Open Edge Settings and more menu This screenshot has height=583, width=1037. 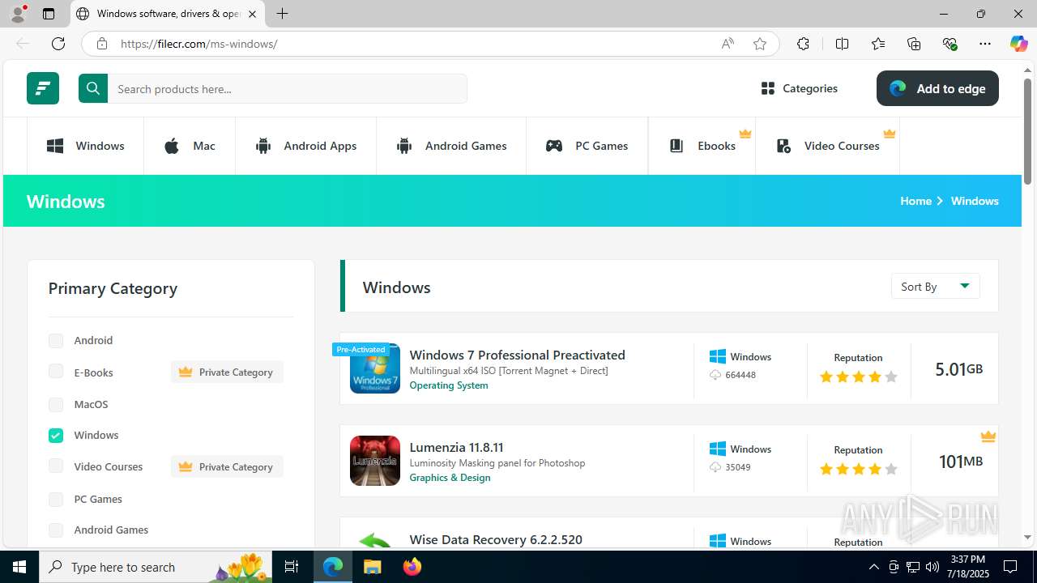tap(985, 44)
